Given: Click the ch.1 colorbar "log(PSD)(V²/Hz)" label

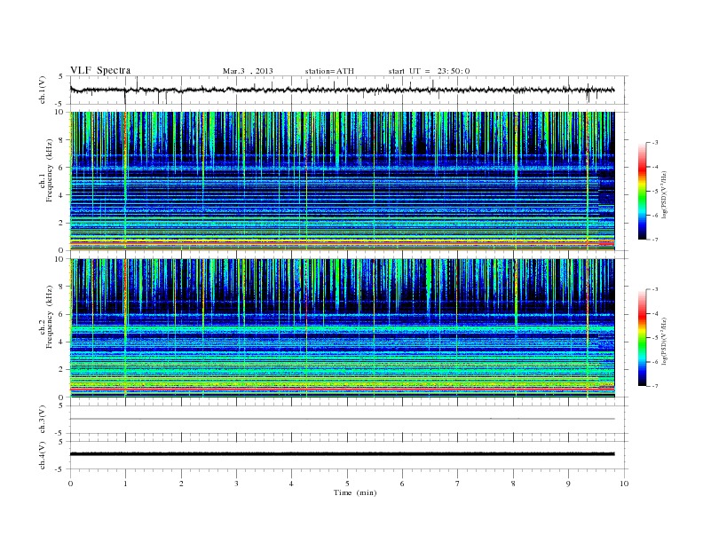Looking at the screenshot, I should [x=664, y=195].
